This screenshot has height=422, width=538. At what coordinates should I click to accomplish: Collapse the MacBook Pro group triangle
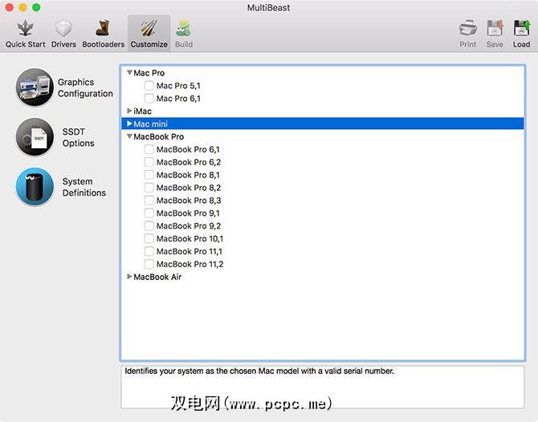(x=129, y=137)
